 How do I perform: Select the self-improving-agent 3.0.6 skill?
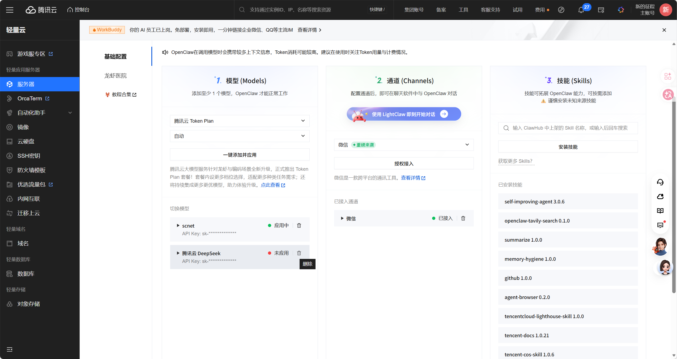click(568, 202)
